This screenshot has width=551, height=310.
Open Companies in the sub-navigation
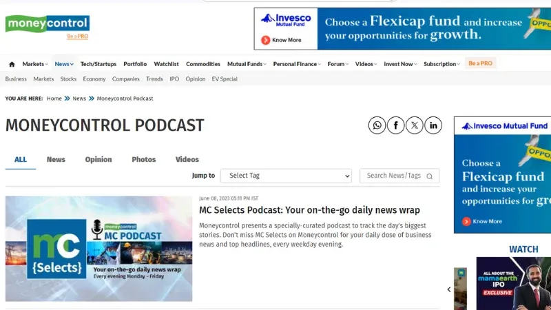126,79
